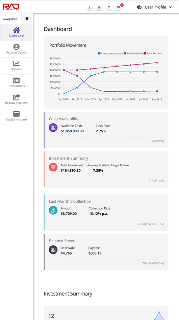The image size is (179, 320).
Task: Click Aug 2019 Total Portfolio data point
Action: pos(157,63)
